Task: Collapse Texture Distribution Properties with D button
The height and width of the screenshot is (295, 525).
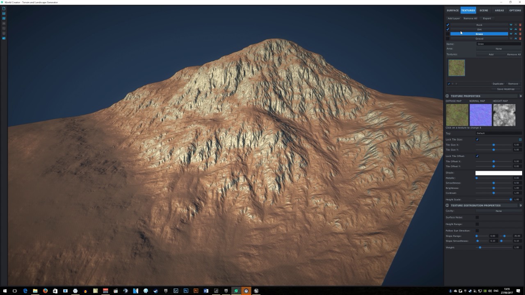Action: click(520, 205)
